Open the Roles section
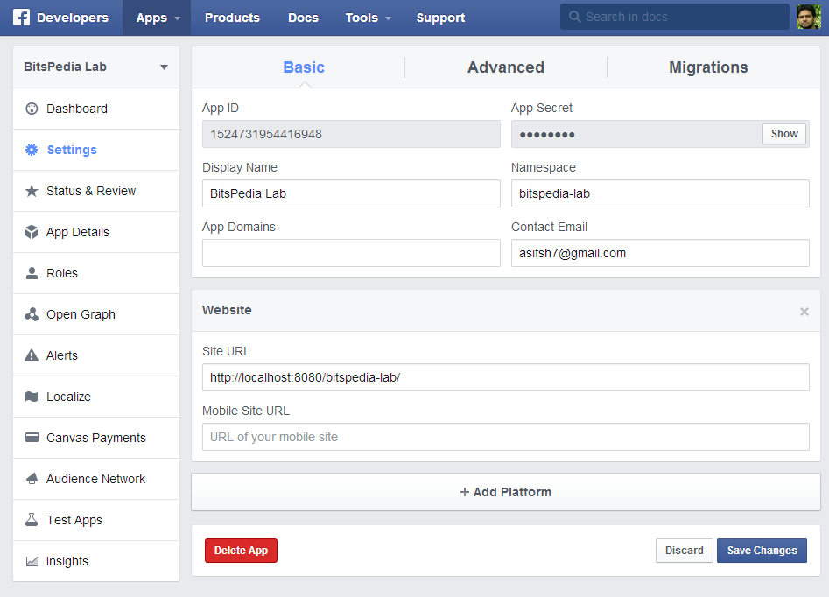Viewport: 829px width, 597px height. [62, 273]
